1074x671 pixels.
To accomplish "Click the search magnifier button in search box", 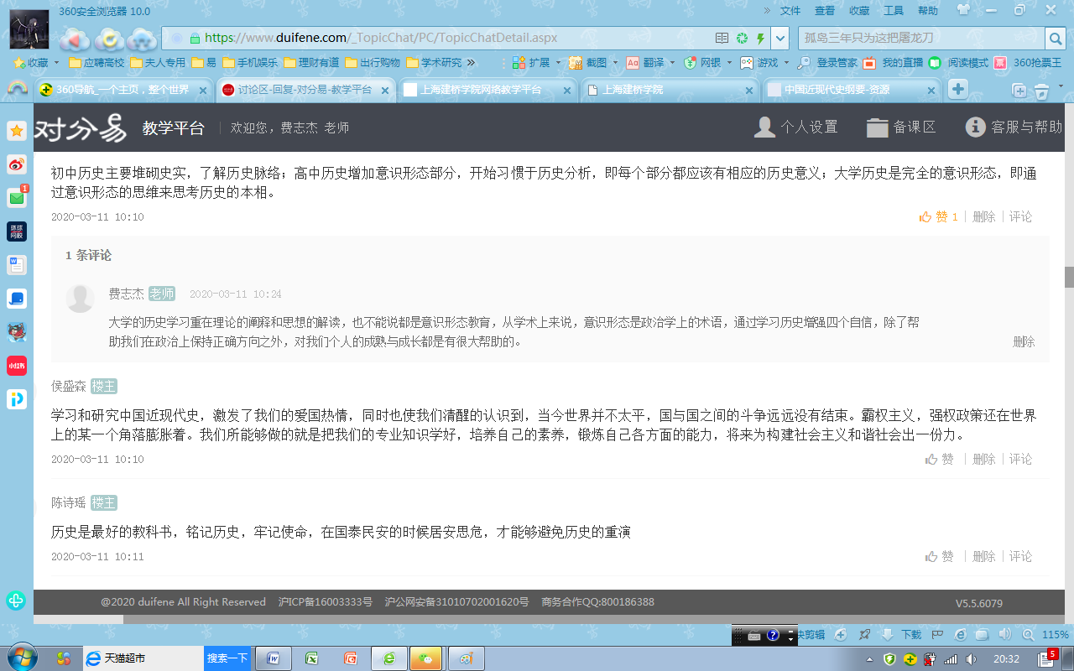I will pyautogui.click(x=1055, y=38).
